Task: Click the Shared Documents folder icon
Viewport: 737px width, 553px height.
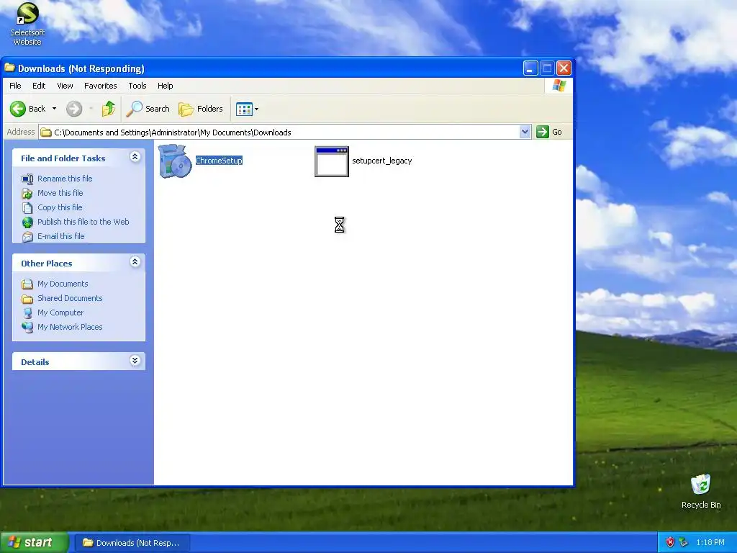Action: coord(28,299)
